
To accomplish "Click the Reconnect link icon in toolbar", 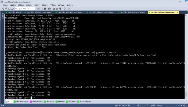I will [x=13, y=9].
